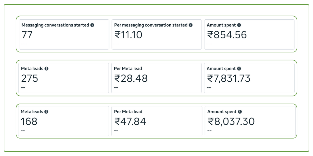Click the ₹11.10 per conversation value

(x=128, y=35)
